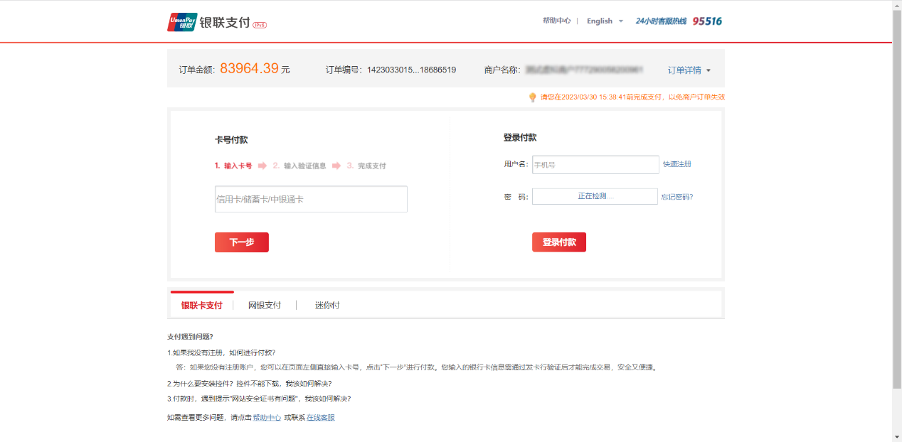Switch to the 迷你付 tab

click(327, 306)
